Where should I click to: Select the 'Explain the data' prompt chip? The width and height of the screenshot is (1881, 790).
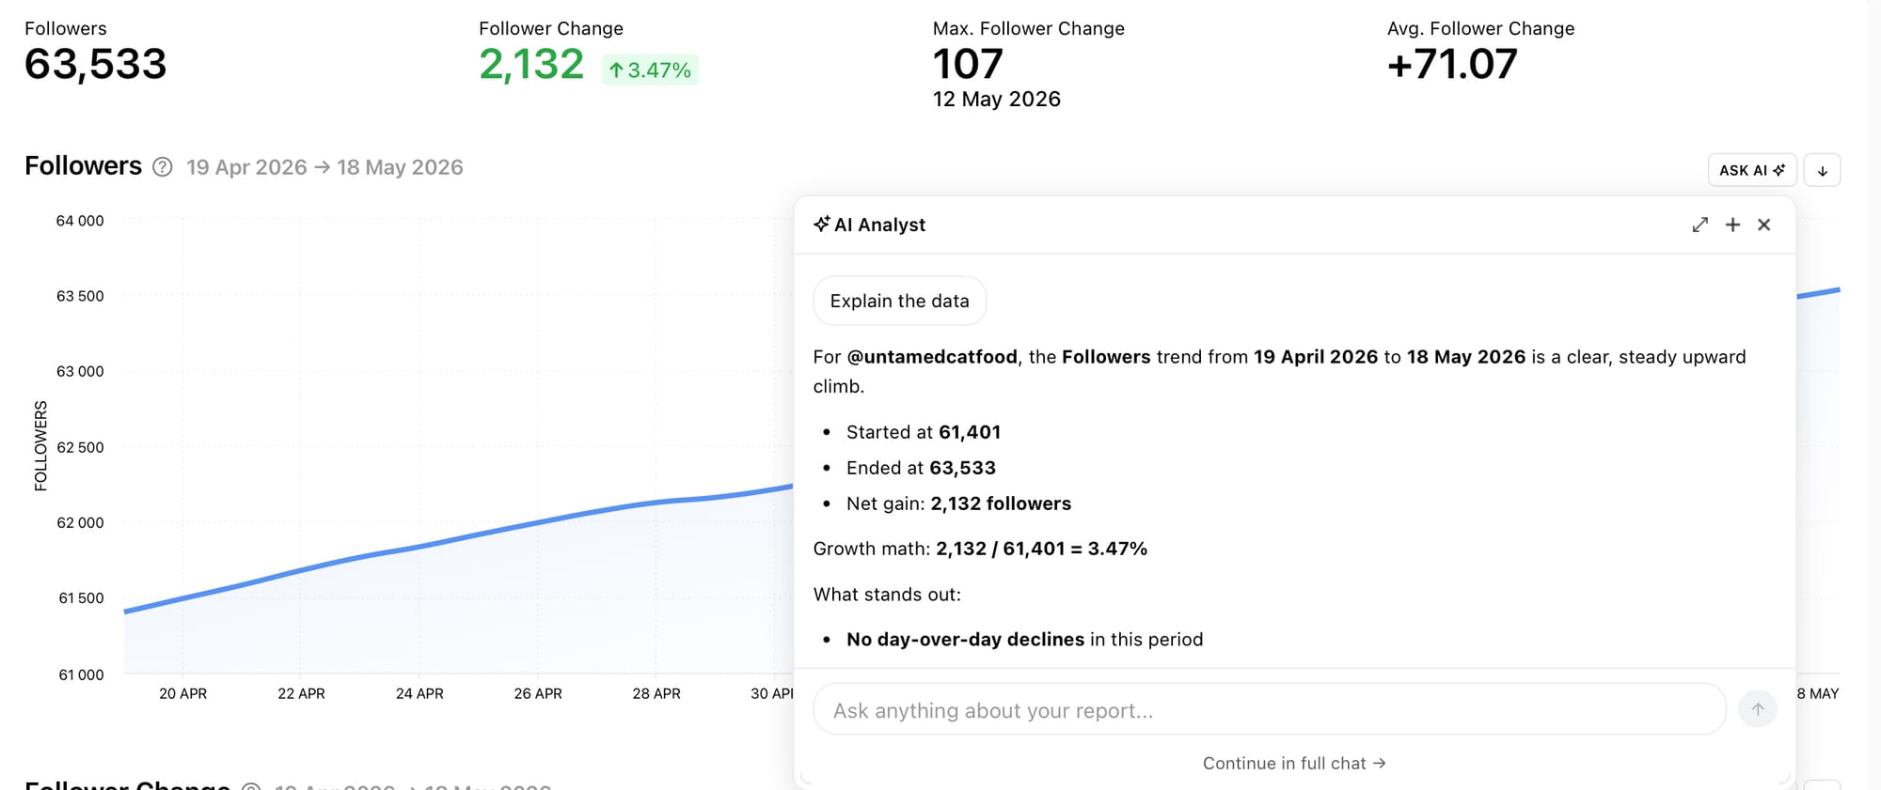point(899,301)
